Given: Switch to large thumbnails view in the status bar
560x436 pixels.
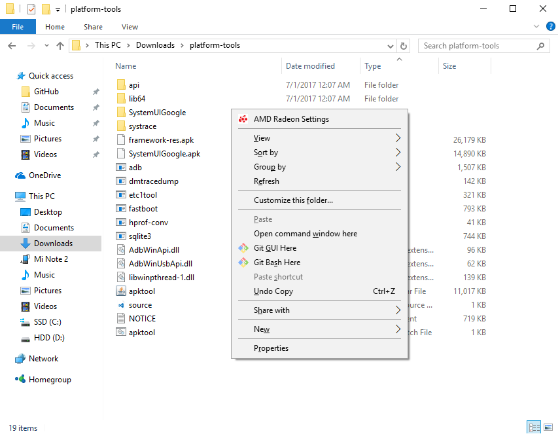Looking at the screenshot, I should pos(550,427).
